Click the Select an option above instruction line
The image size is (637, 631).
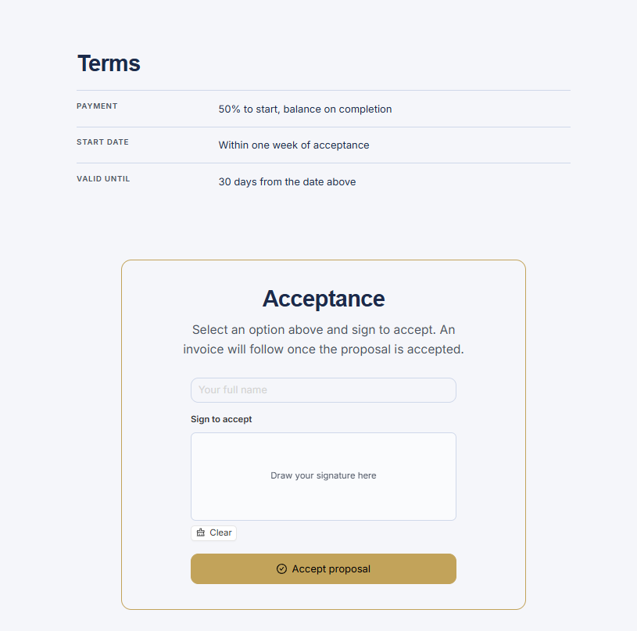point(324,329)
